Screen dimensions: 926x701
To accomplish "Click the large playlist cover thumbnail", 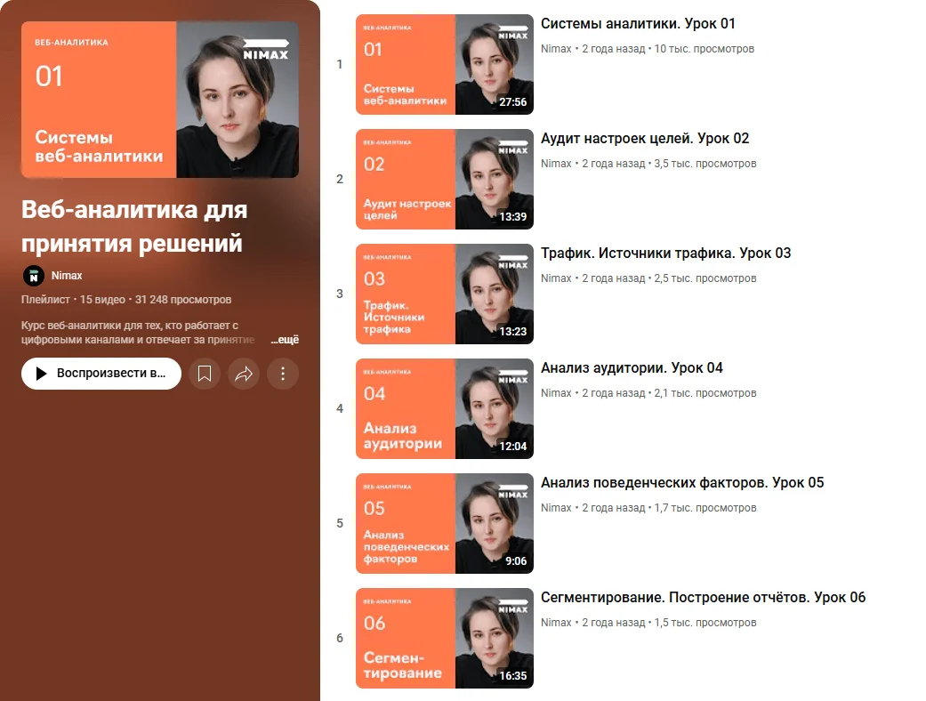I will (x=160, y=100).
